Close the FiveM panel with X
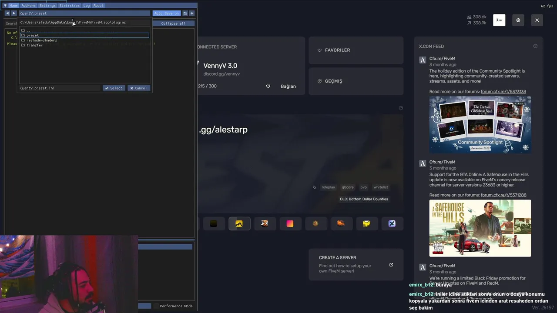 pyautogui.click(x=537, y=20)
